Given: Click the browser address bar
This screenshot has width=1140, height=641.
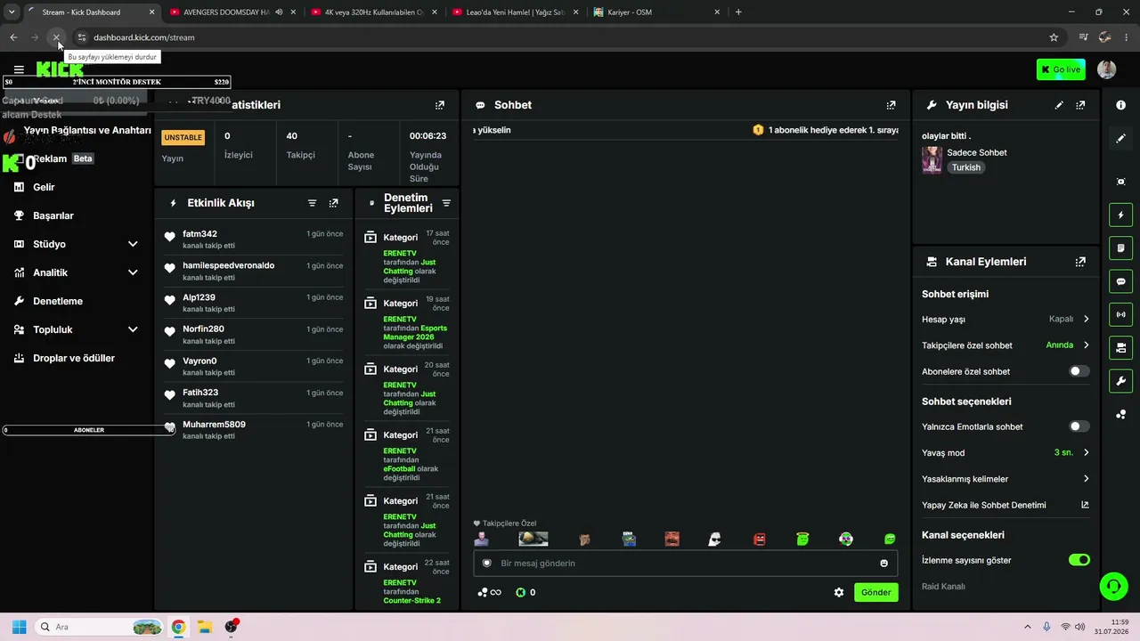Looking at the screenshot, I should [561, 37].
